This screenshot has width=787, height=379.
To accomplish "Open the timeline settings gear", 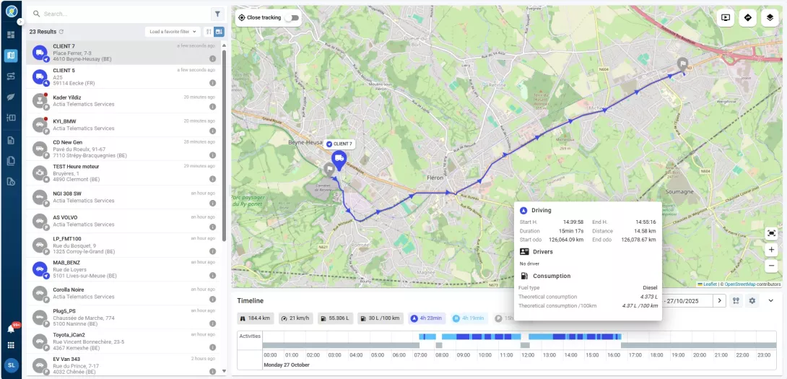I will [752, 301].
